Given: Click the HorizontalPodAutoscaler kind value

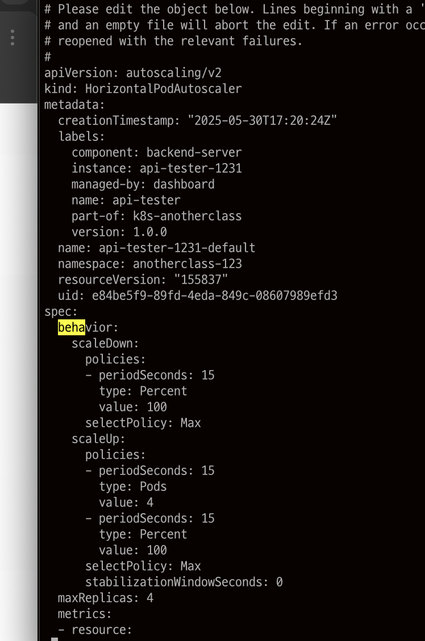Looking at the screenshot, I should pos(163,89).
